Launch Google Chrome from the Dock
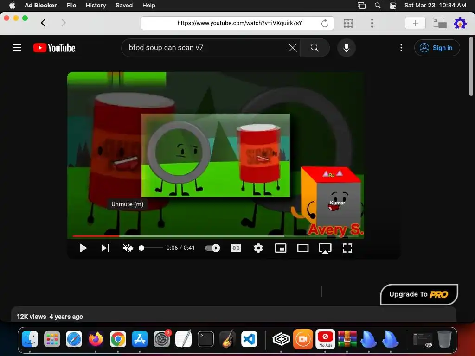Screen dimensions: 475x356 118,339
